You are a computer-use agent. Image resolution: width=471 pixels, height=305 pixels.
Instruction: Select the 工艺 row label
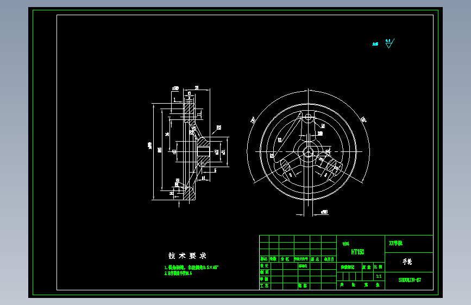265,286
